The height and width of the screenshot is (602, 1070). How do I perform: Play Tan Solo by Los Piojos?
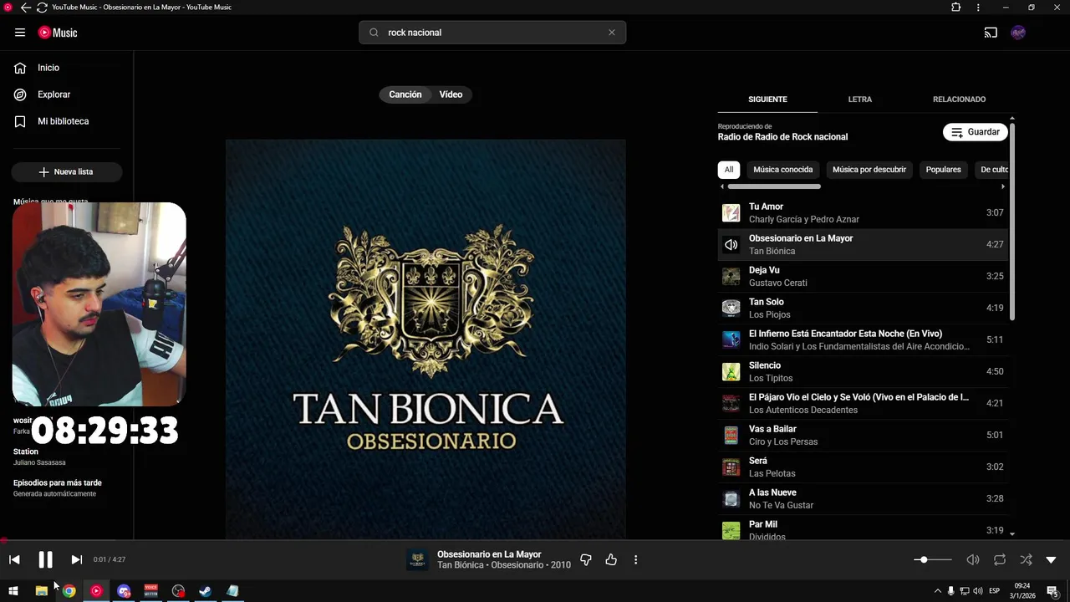(863, 308)
